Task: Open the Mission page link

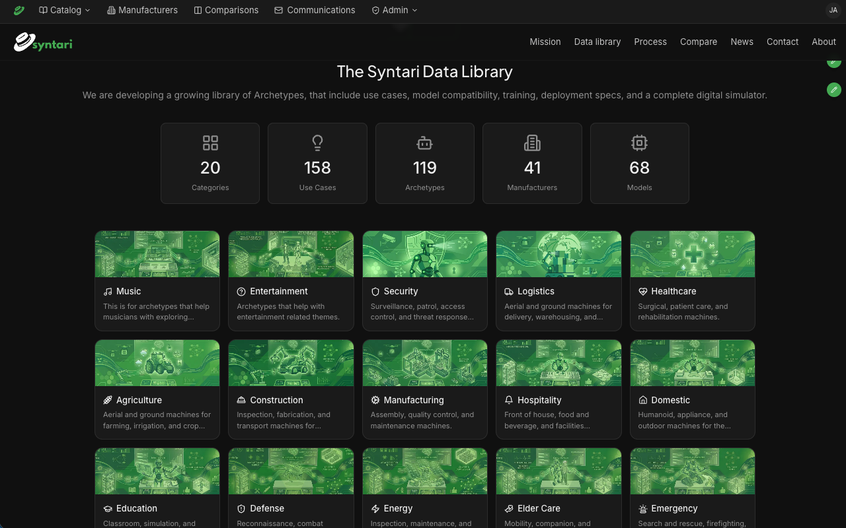Action: [545, 42]
